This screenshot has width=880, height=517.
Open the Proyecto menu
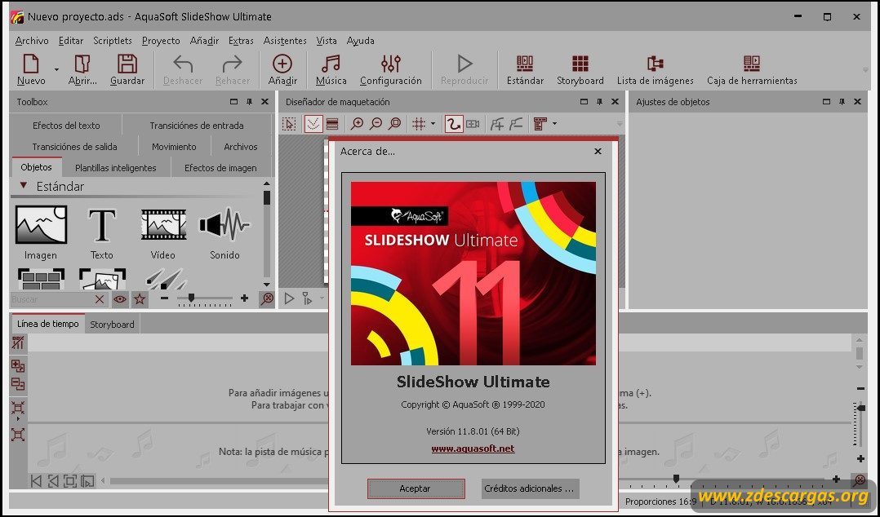coord(161,41)
